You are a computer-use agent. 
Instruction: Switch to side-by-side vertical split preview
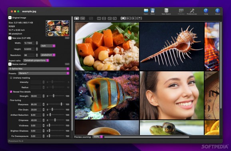pos(134,18)
